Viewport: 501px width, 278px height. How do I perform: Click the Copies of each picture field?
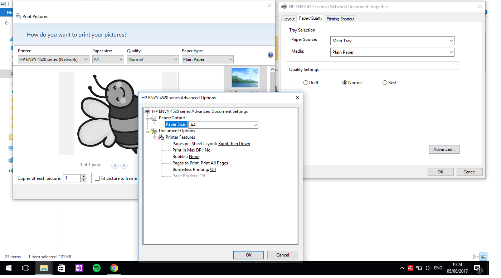72,178
